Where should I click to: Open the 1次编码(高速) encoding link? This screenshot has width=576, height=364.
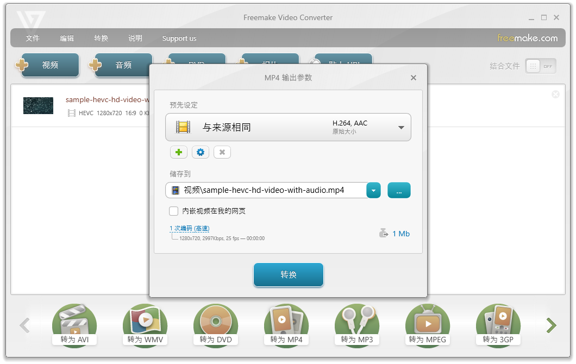pyautogui.click(x=190, y=228)
